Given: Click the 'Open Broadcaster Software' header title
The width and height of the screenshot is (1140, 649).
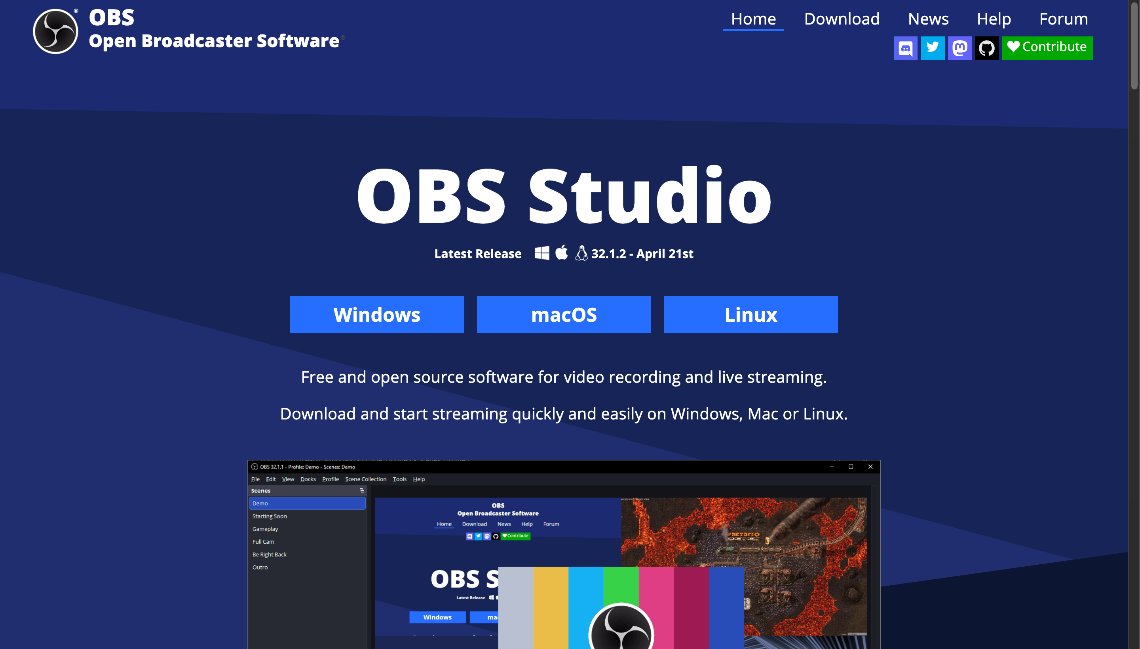Looking at the screenshot, I should [214, 40].
